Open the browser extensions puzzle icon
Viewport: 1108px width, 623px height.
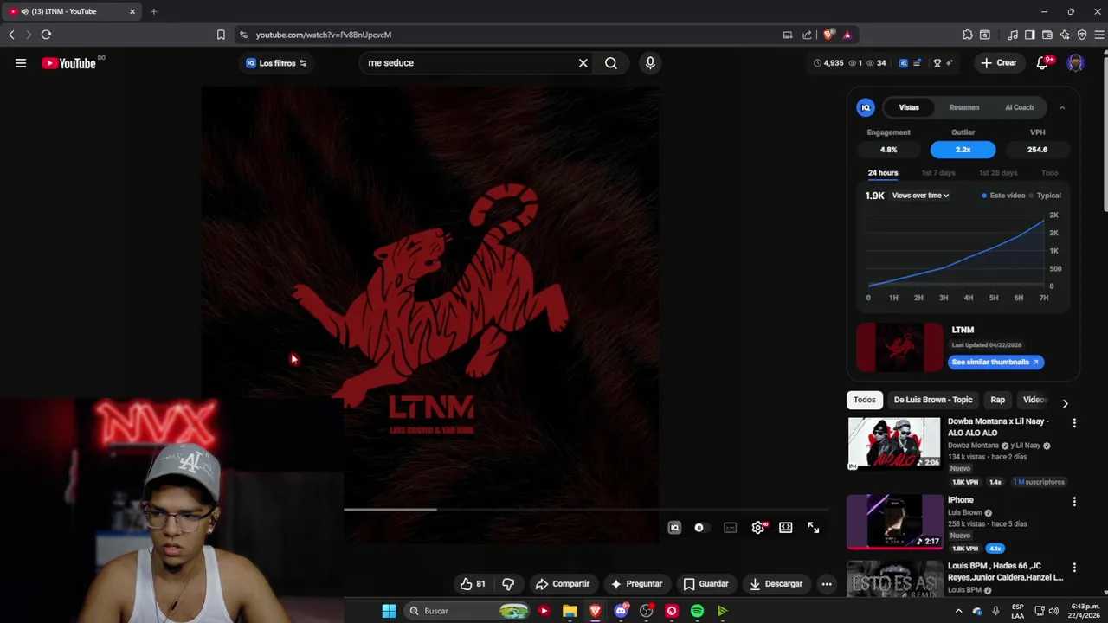click(x=967, y=35)
